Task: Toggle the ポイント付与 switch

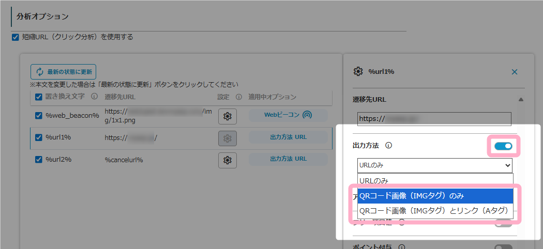Action: 503,247
